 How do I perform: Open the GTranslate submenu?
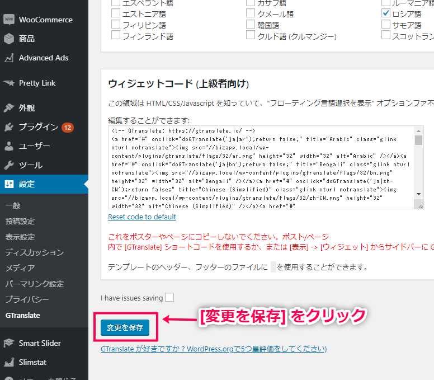point(23,315)
